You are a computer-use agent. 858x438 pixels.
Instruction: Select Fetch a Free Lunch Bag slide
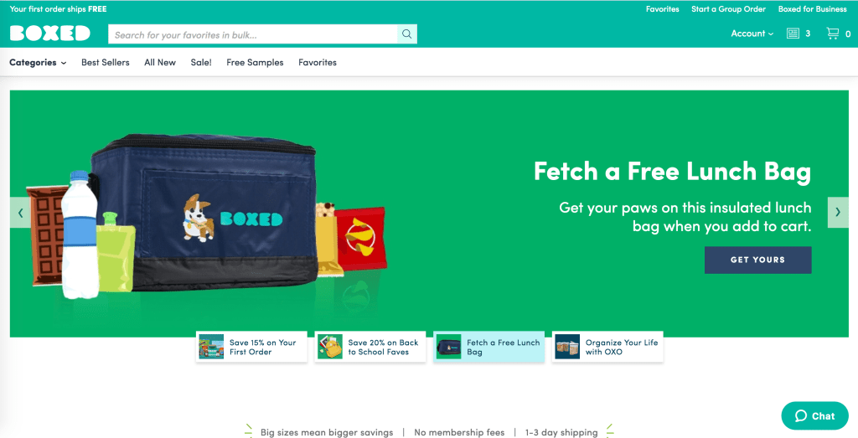(488, 347)
